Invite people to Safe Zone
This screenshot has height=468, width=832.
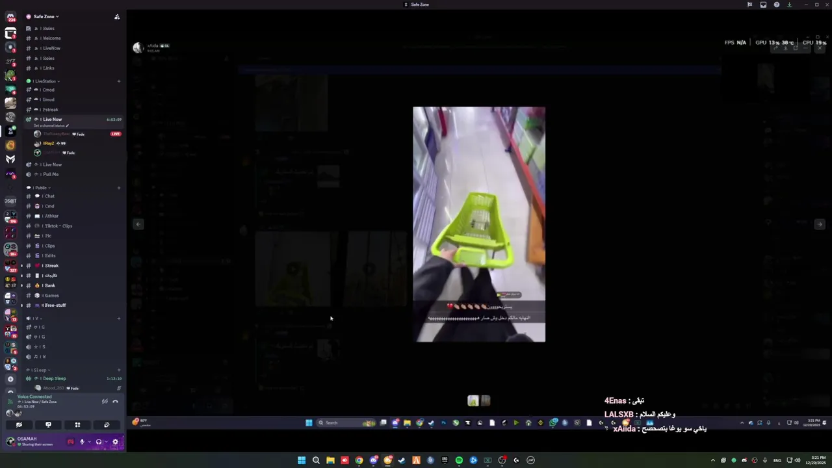tap(117, 16)
